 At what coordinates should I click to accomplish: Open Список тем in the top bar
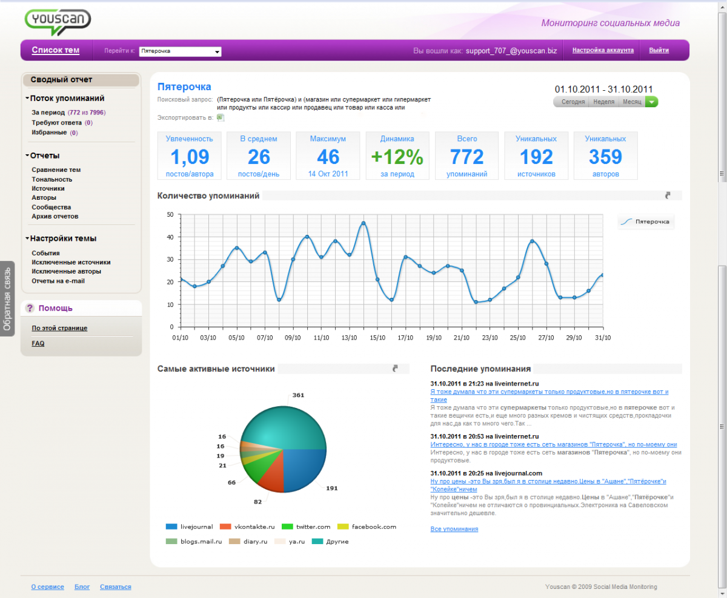pyautogui.click(x=55, y=50)
